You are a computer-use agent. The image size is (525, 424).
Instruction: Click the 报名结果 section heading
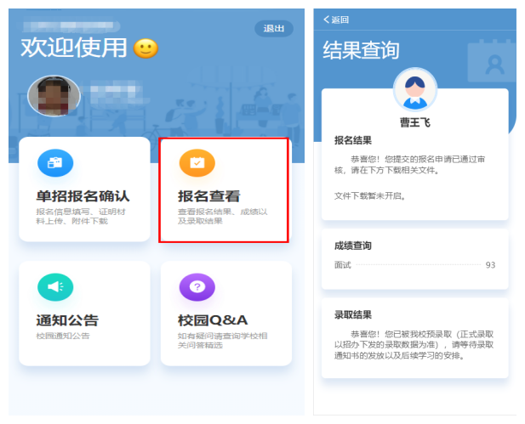coord(352,140)
